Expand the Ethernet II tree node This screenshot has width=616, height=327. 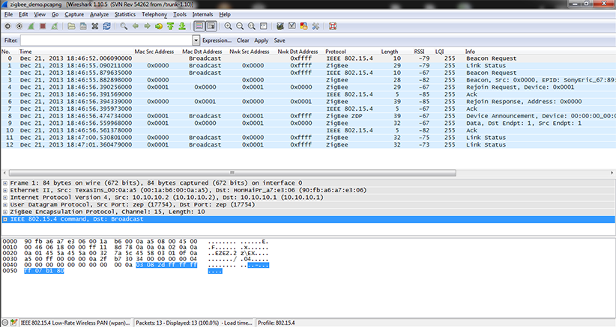pos(5,190)
